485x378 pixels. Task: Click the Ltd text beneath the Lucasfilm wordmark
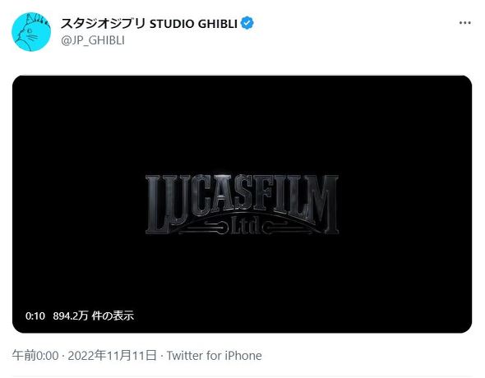tap(244, 227)
